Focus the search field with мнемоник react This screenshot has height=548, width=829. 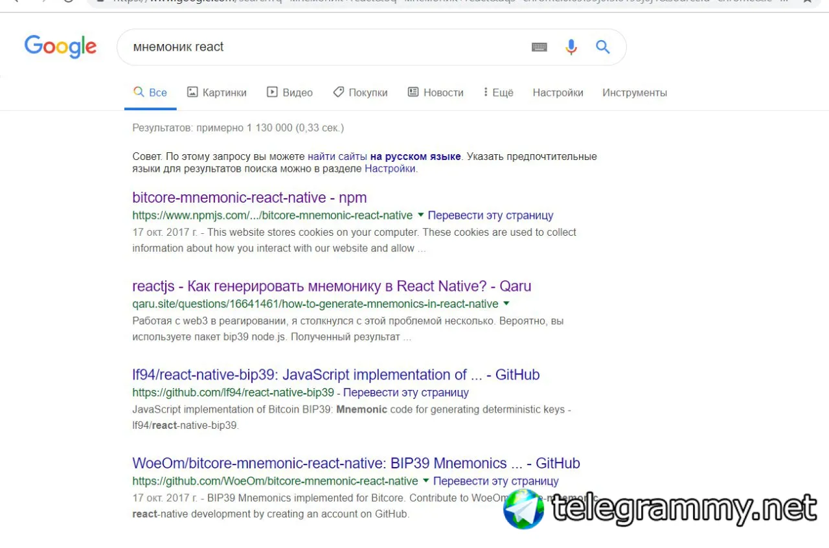[324, 47]
